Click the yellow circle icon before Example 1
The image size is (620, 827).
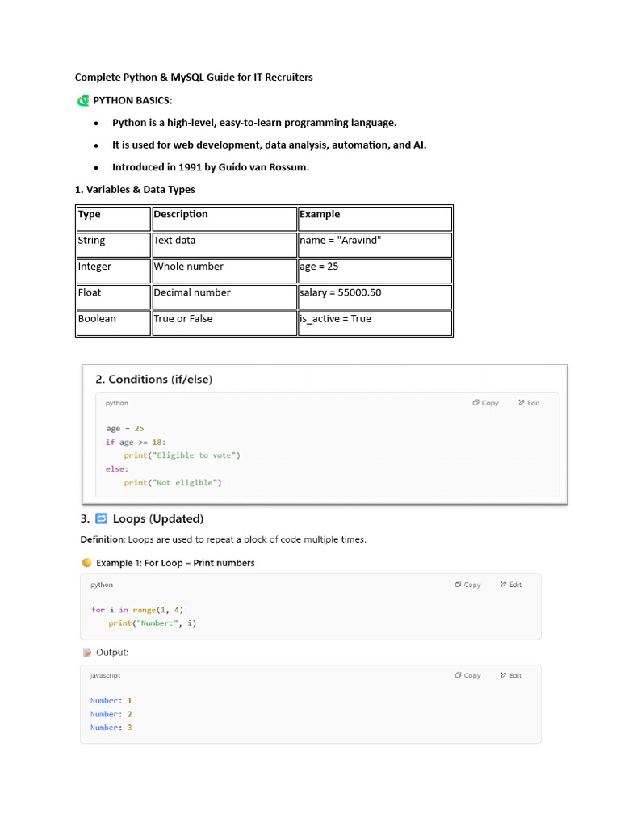point(86,563)
